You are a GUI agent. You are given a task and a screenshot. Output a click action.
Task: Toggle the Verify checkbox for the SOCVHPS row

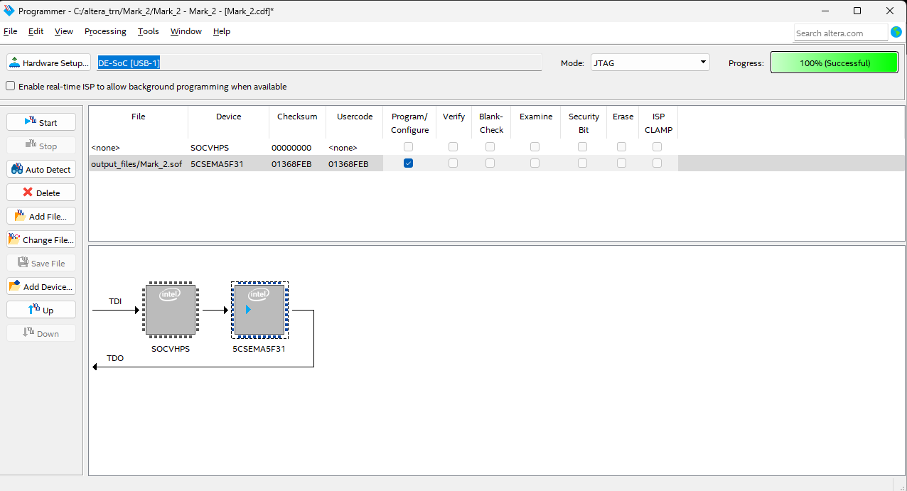(453, 146)
